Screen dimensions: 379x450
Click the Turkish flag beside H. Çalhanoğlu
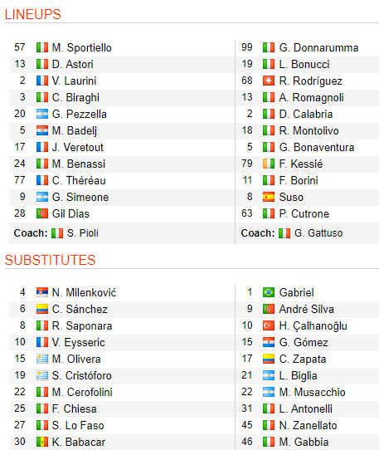[269, 325]
